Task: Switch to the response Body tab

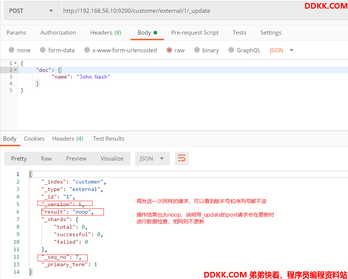Action: (x=10, y=139)
